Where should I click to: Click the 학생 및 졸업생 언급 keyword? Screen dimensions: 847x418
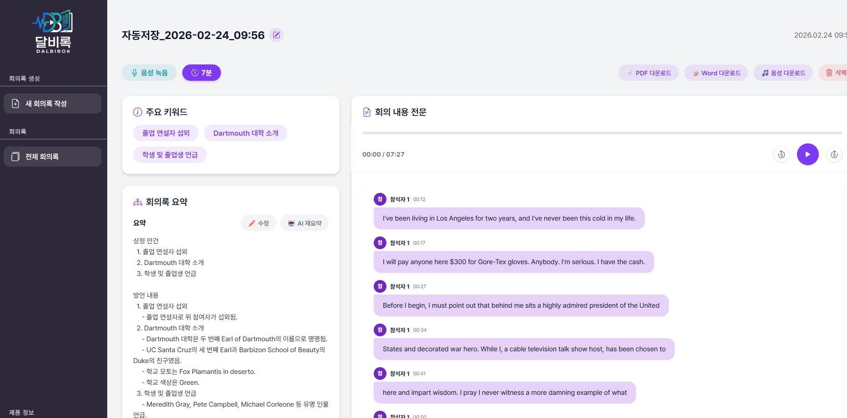170,155
